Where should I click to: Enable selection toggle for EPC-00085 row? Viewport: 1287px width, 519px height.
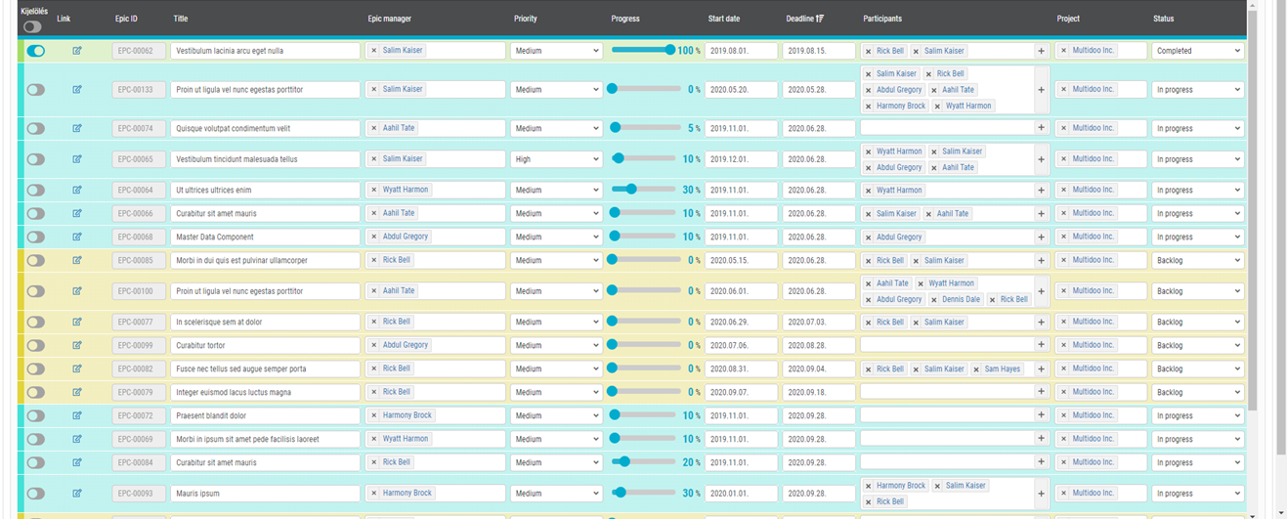36,261
